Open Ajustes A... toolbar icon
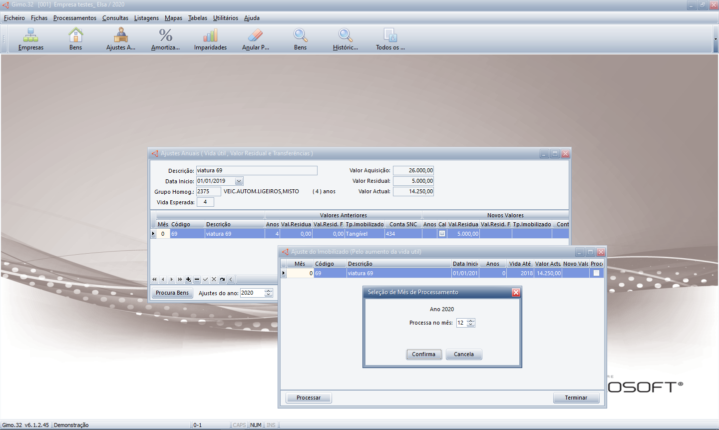 [x=120, y=39]
